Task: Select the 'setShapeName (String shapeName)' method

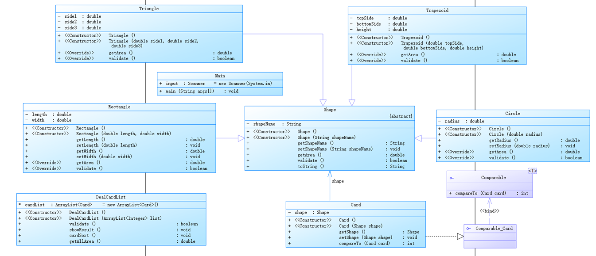Action: coord(323,149)
